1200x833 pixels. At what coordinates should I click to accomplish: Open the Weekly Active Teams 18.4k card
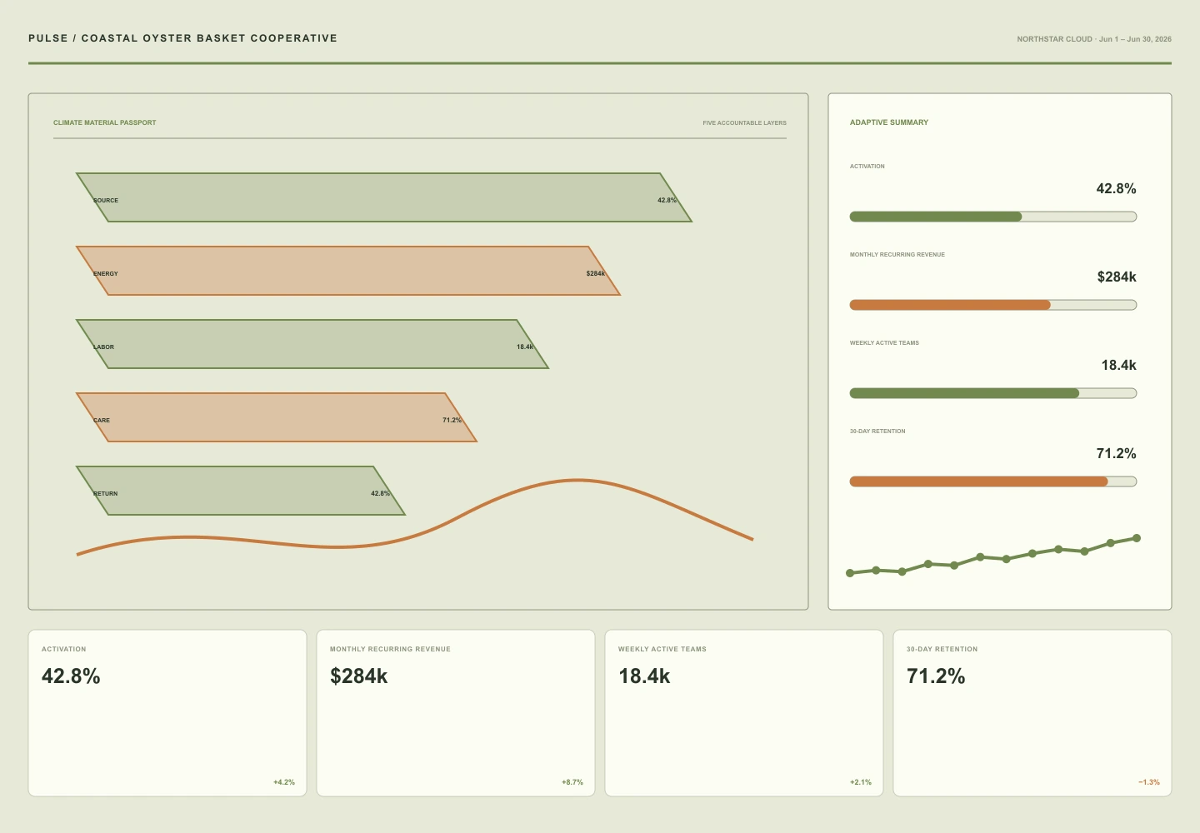point(744,713)
